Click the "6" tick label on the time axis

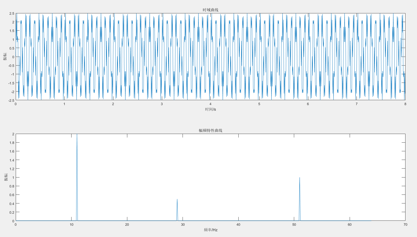(x=308, y=104)
